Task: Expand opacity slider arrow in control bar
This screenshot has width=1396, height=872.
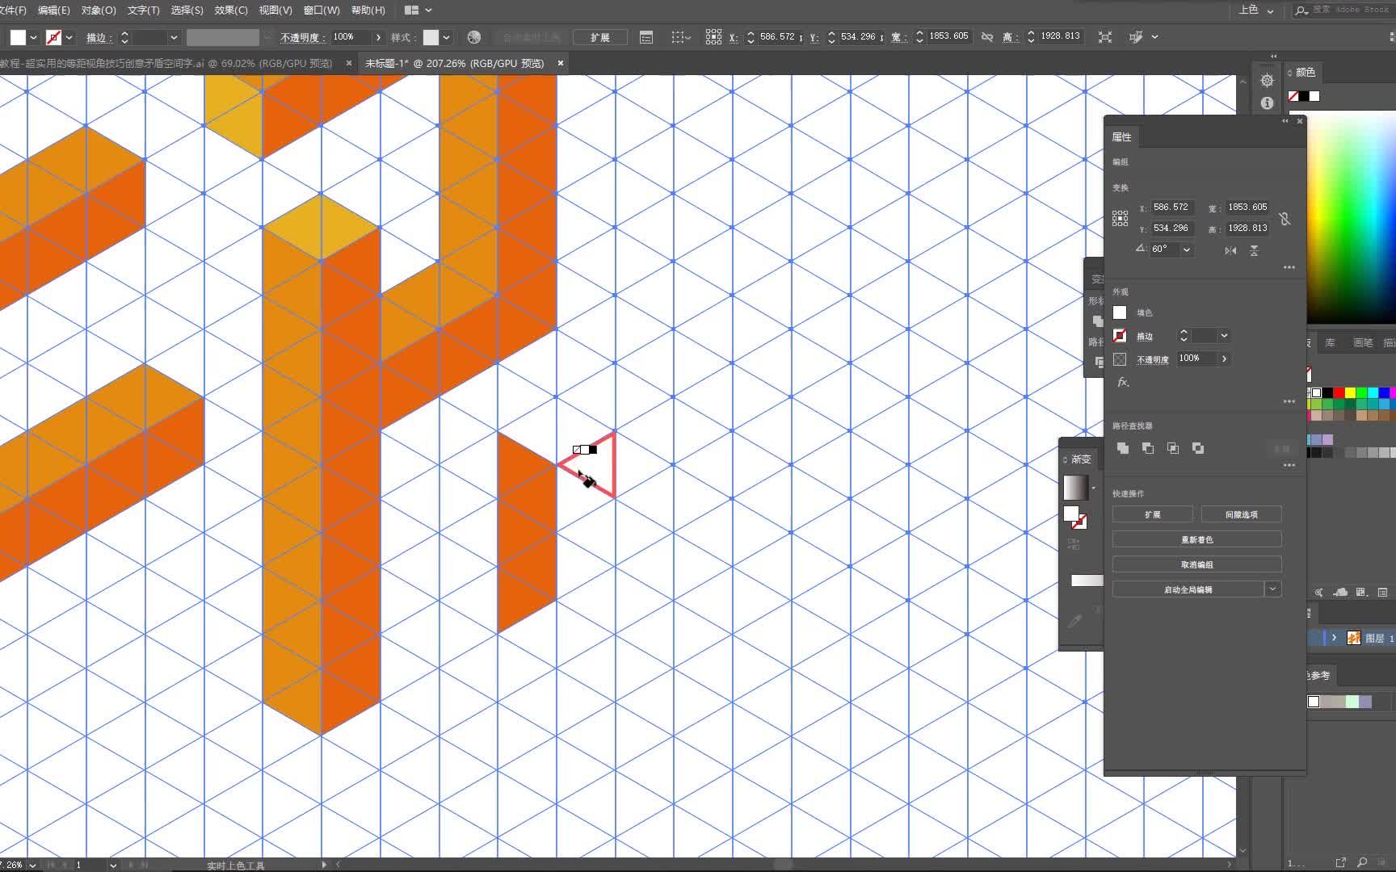Action: pos(378,37)
